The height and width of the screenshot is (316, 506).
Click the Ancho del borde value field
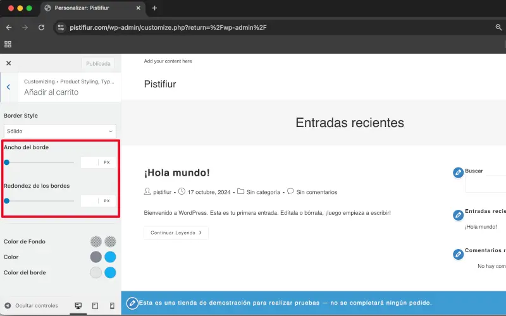(x=89, y=162)
